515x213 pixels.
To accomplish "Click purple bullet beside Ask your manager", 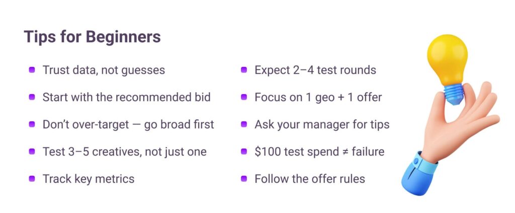I will pos(244,124).
